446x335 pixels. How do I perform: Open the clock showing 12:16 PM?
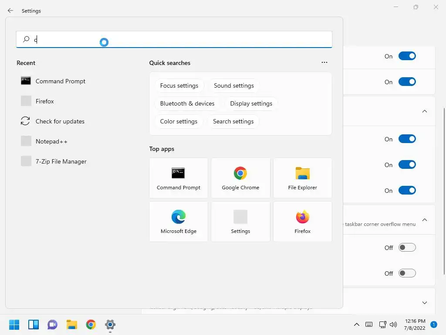point(415,325)
